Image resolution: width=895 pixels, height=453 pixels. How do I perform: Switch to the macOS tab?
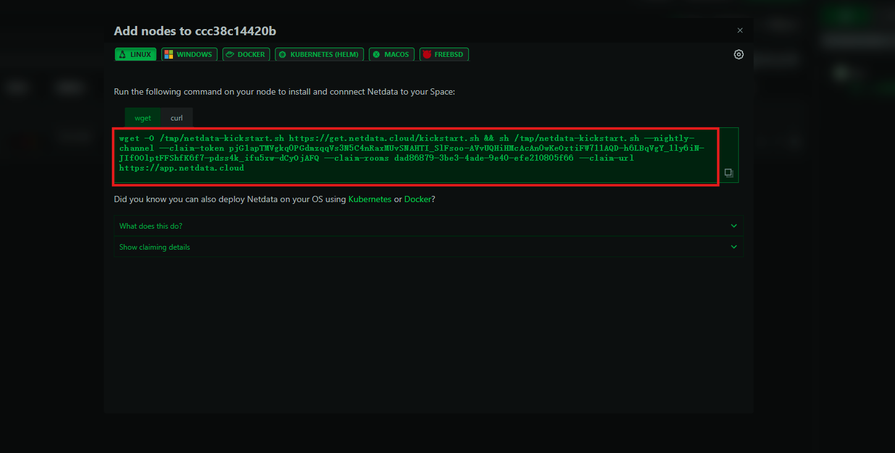[392, 54]
